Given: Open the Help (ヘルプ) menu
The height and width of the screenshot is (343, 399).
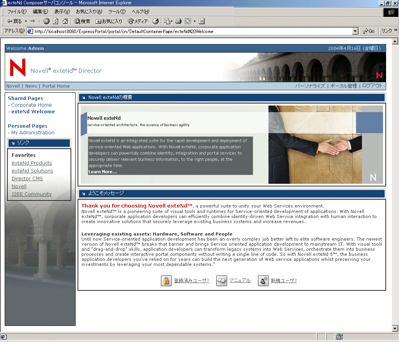Looking at the screenshot, I should (140, 12).
